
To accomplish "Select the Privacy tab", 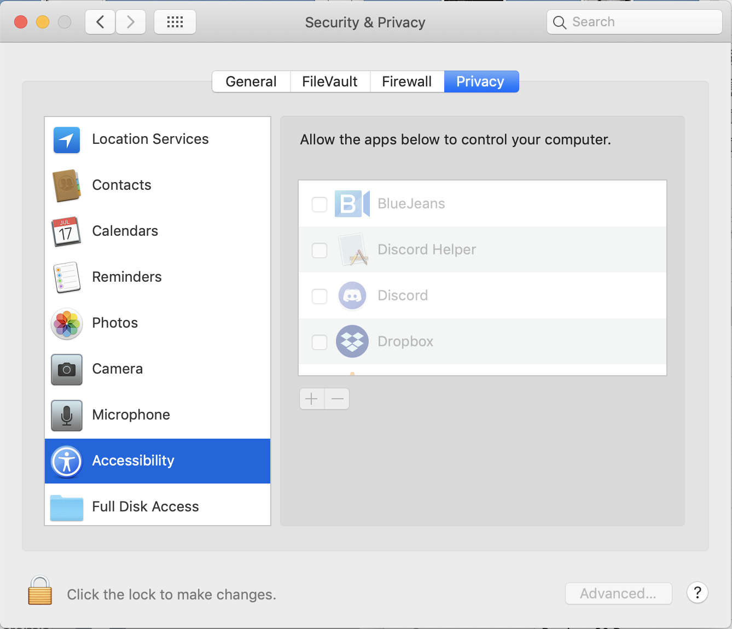I will click(481, 81).
